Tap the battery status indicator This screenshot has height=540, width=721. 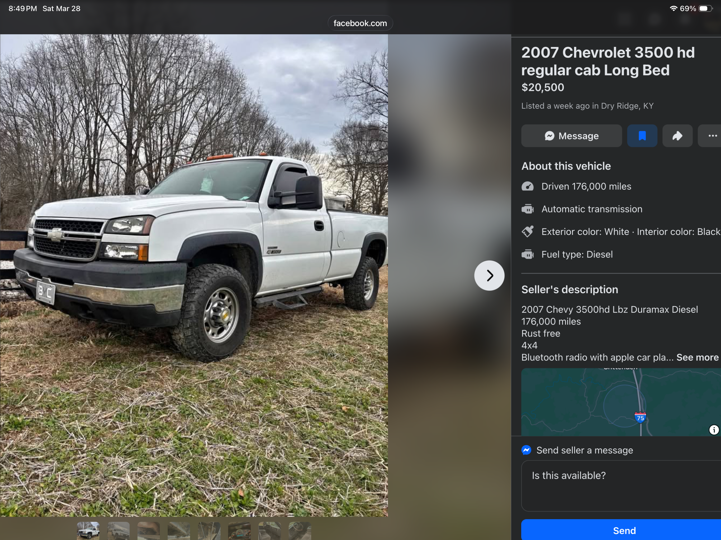point(706,8)
